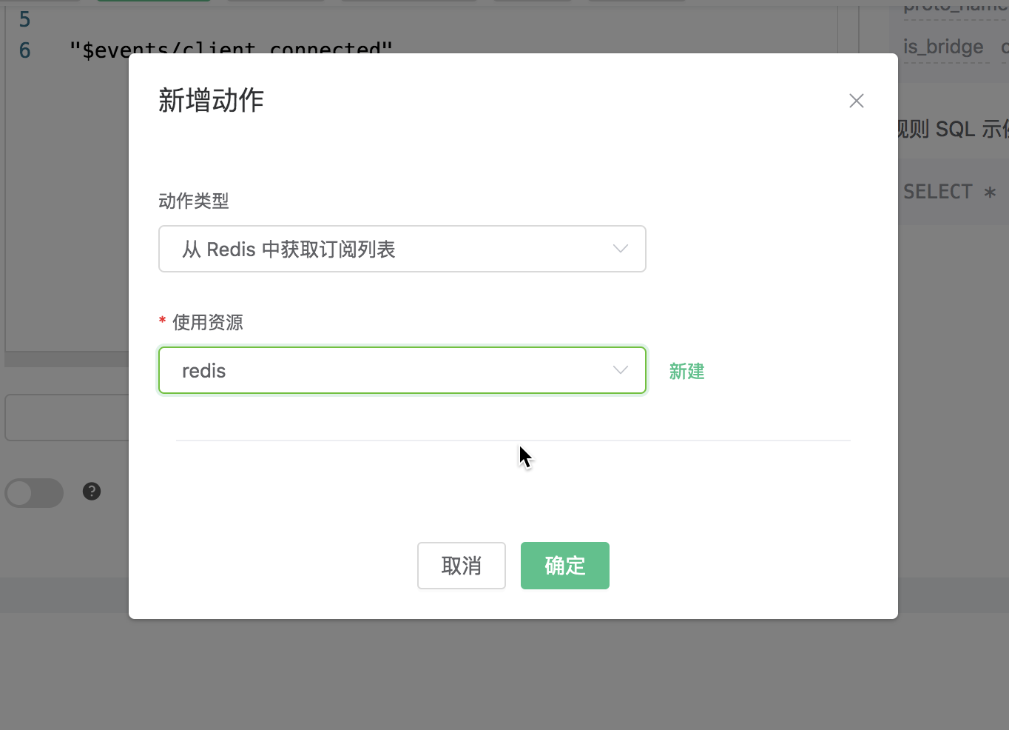Open the 使用资源 dropdown showing redis
This screenshot has width=1009, height=730.
point(402,370)
